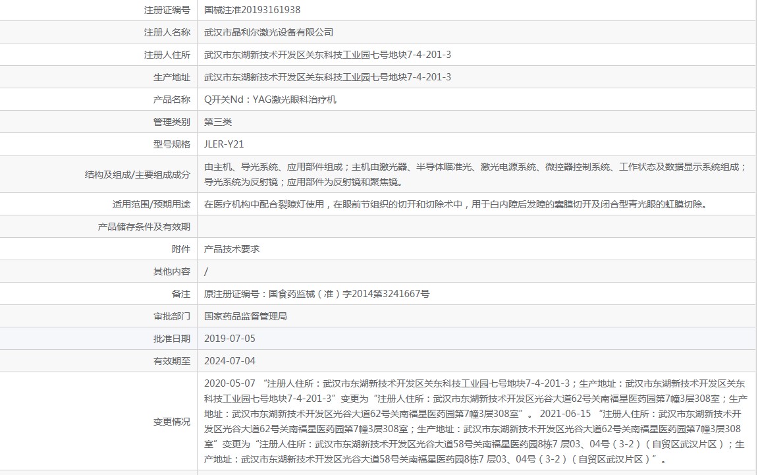
Task: Select the address value beside 生产地址
Action: [x=327, y=77]
